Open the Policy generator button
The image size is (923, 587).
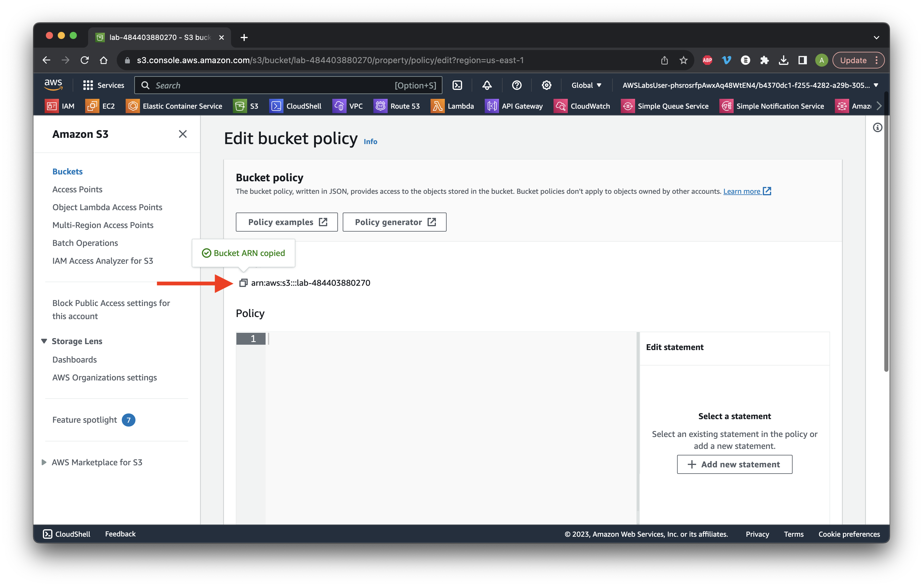pos(395,222)
